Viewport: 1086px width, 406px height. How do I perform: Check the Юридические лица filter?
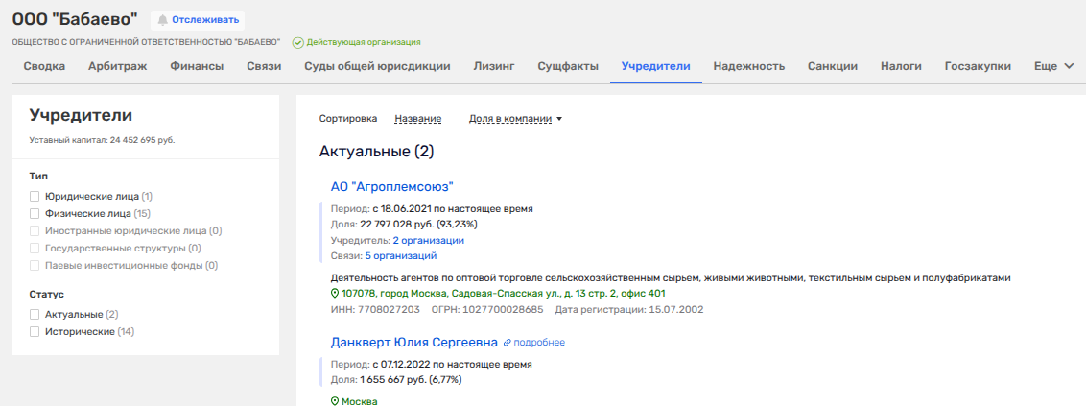[x=35, y=196]
